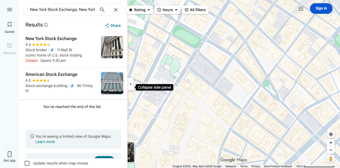This screenshot has width=340, height=168.
Task: Collapse the side panel arrow
Action: [130, 84]
